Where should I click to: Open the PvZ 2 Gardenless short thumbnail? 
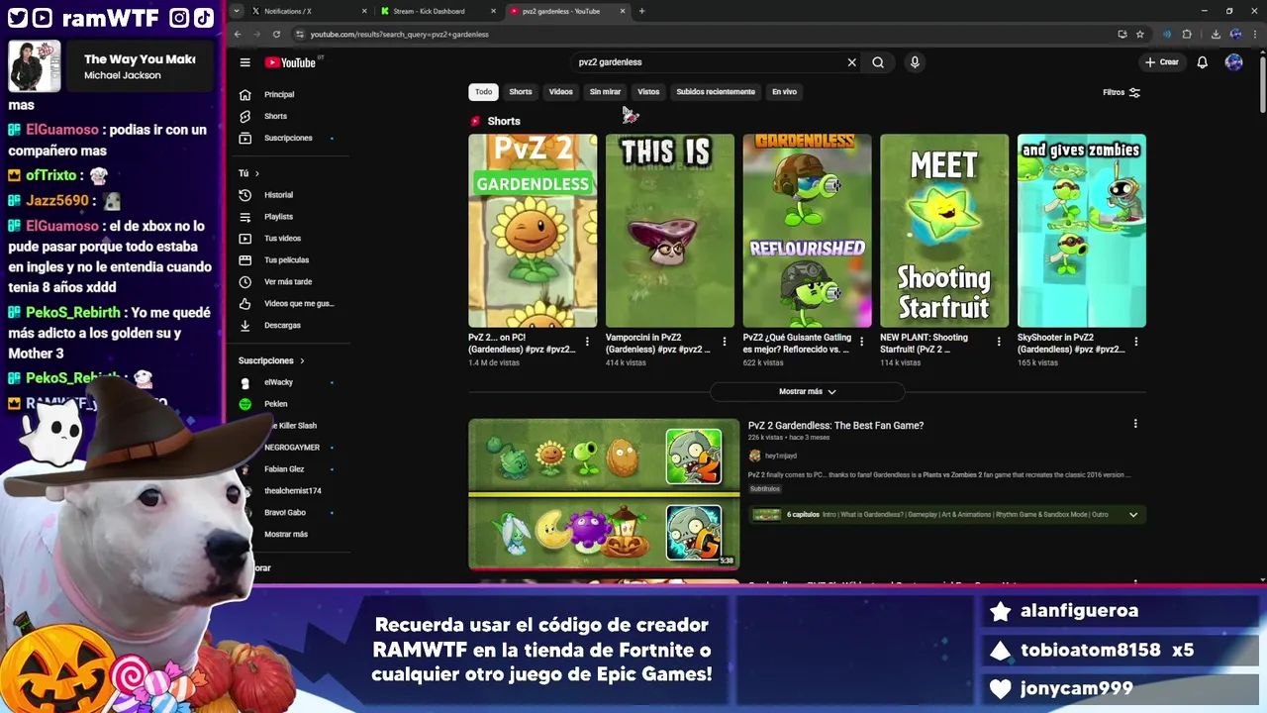pyautogui.click(x=533, y=231)
